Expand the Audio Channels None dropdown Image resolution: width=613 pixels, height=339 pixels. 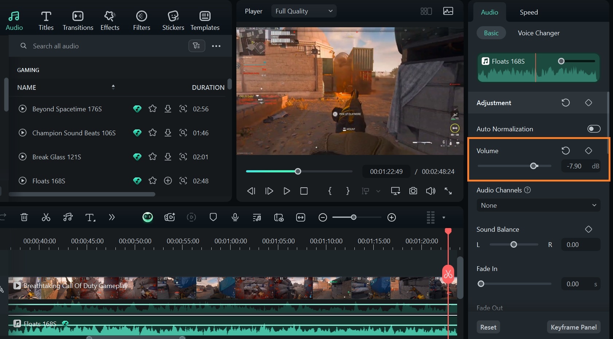(x=538, y=206)
